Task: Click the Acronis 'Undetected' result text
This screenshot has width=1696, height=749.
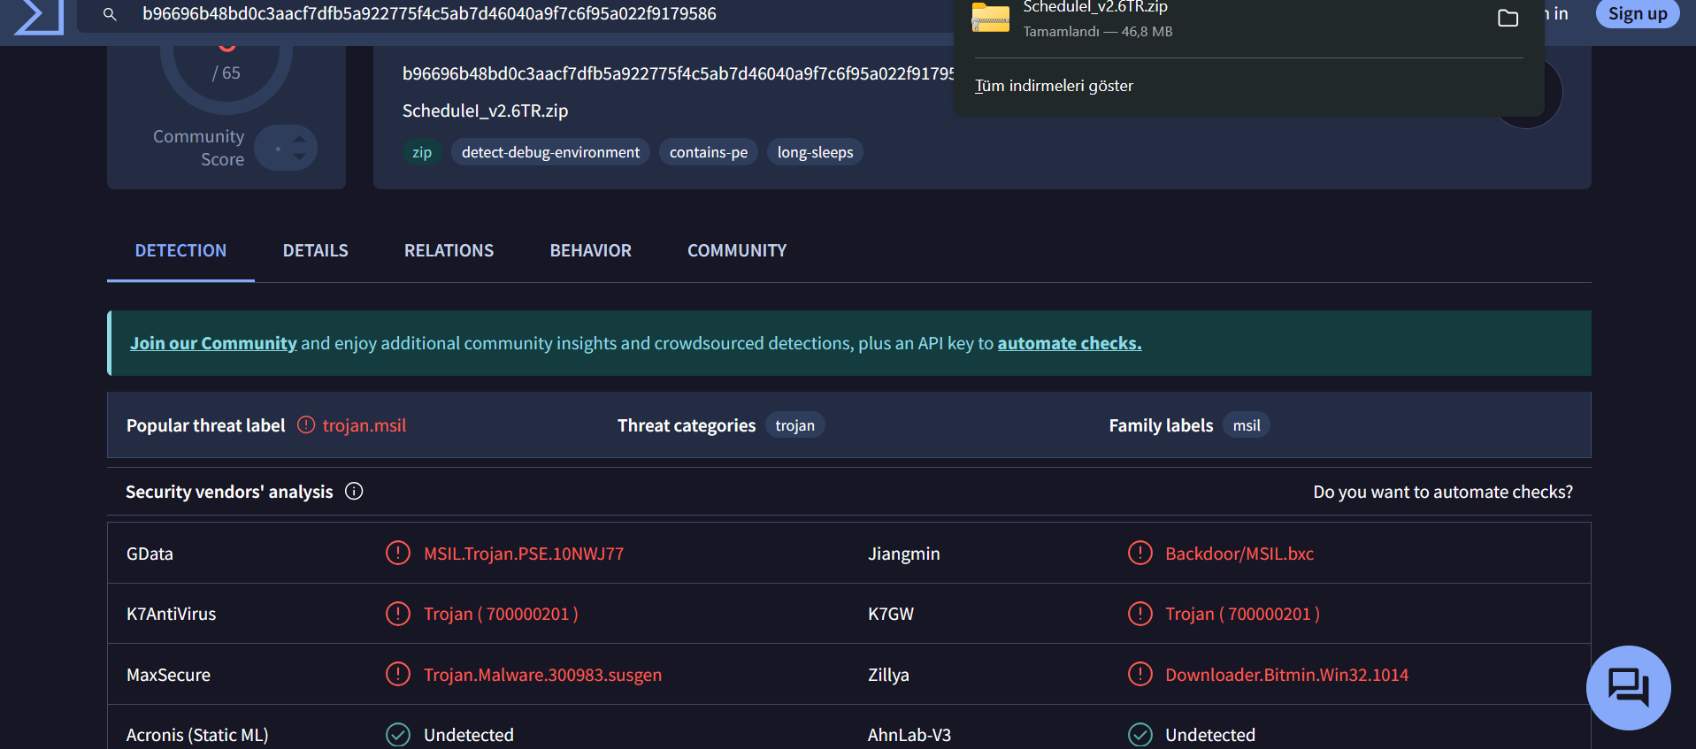Action: (x=469, y=735)
